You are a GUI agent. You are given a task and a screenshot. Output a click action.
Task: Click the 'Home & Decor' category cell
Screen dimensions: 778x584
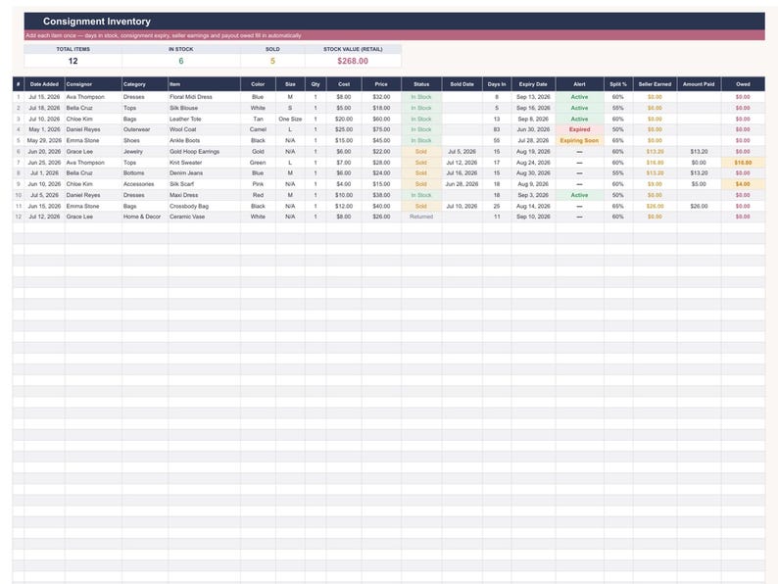click(144, 217)
